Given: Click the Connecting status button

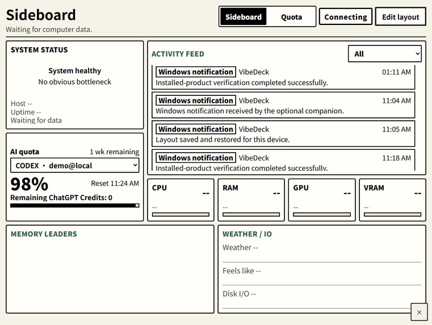Looking at the screenshot, I should (346, 17).
